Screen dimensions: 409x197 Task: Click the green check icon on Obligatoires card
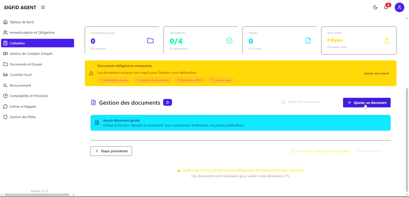[x=229, y=41]
